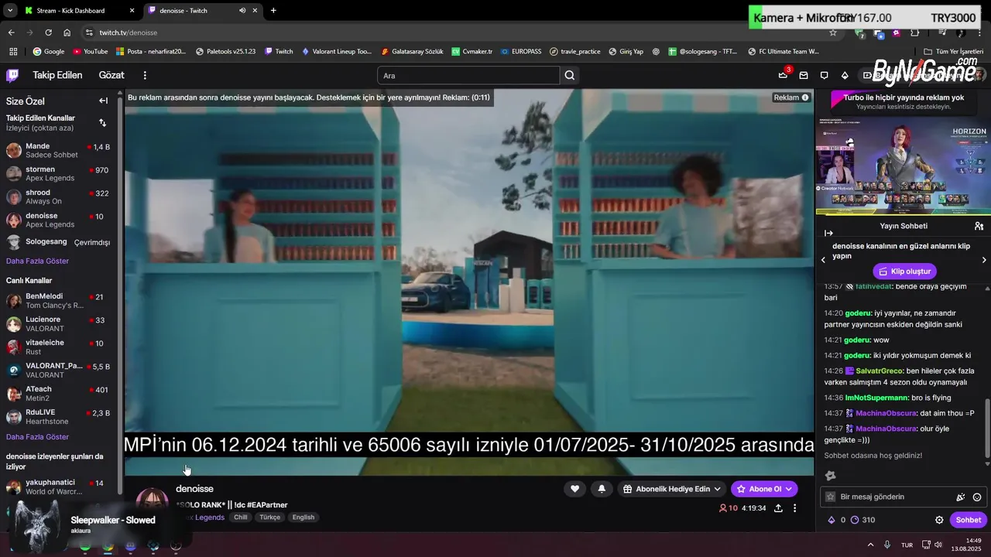Screen dimensions: 991x557
Task: Follow with the heart button
Action: point(574,489)
